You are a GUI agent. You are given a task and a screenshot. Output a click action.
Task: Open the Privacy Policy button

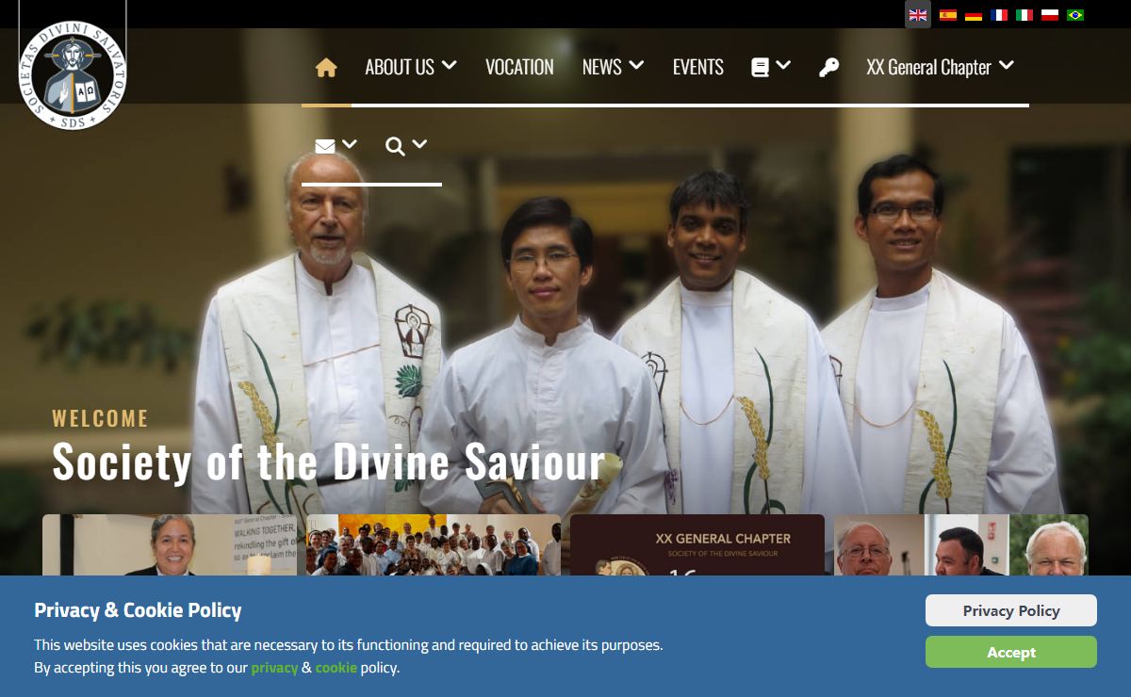(1011, 610)
